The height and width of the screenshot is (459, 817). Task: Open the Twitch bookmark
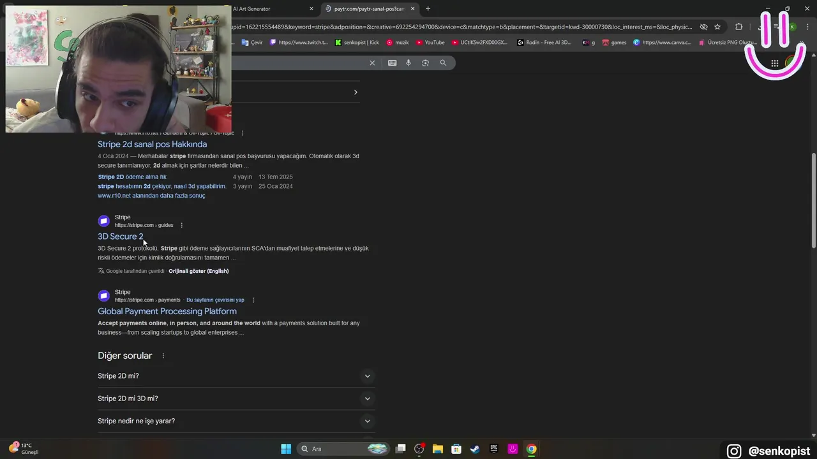(299, 43)
